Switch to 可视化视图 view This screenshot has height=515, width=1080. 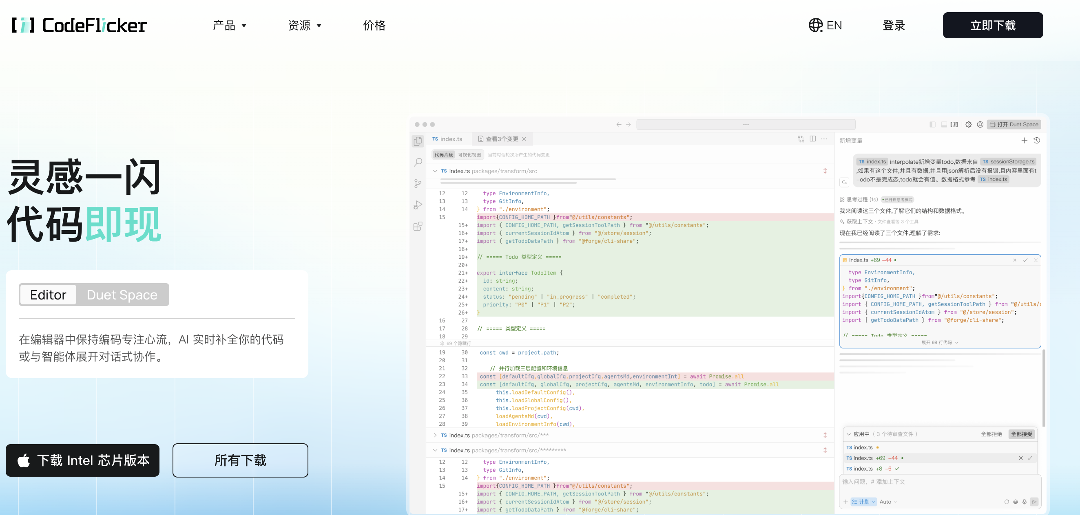click(469, 154)
